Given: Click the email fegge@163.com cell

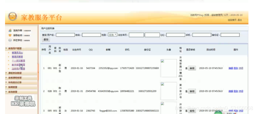Looking at the screenshot, I should pyautogui.click(x=108, y=111).
